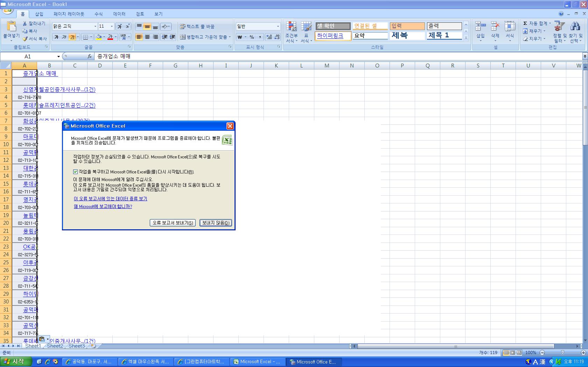Click the Cut (잘라내기) scissors icon
This screenshot has height=367, width=588.
(x=25, y=23)
